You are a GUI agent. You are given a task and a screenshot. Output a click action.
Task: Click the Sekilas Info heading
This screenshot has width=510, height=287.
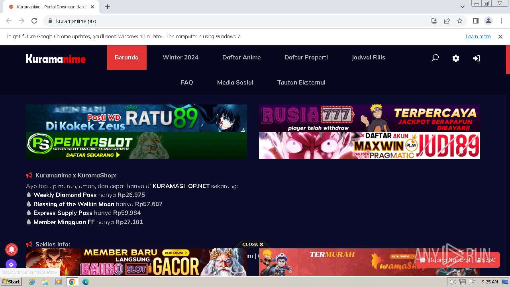pyautogui.click(x=53, y=244)
